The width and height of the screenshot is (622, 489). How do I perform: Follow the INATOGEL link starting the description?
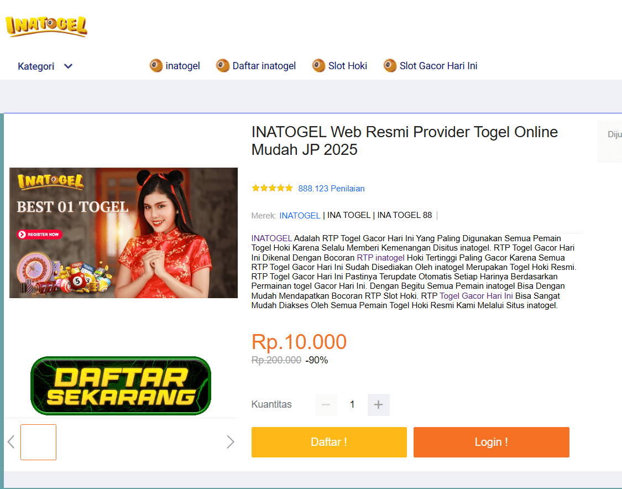(271, 238)
